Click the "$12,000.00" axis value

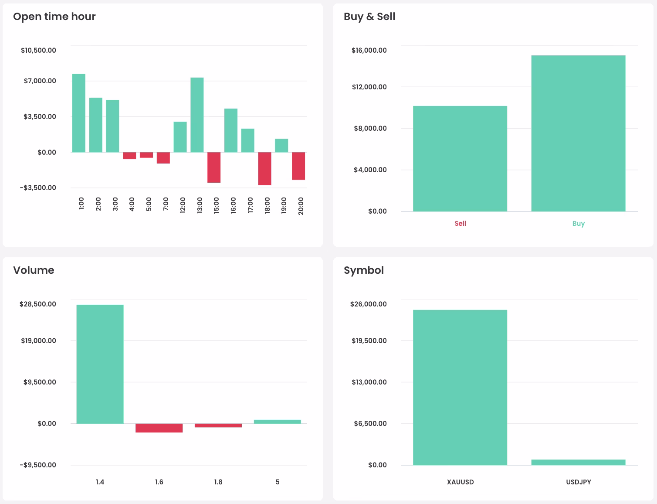point(369,87)
